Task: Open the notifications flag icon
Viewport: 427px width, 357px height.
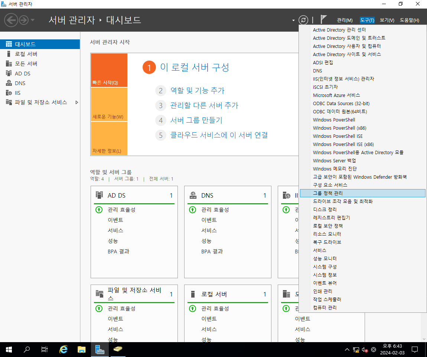Action: tap(323, 20)
